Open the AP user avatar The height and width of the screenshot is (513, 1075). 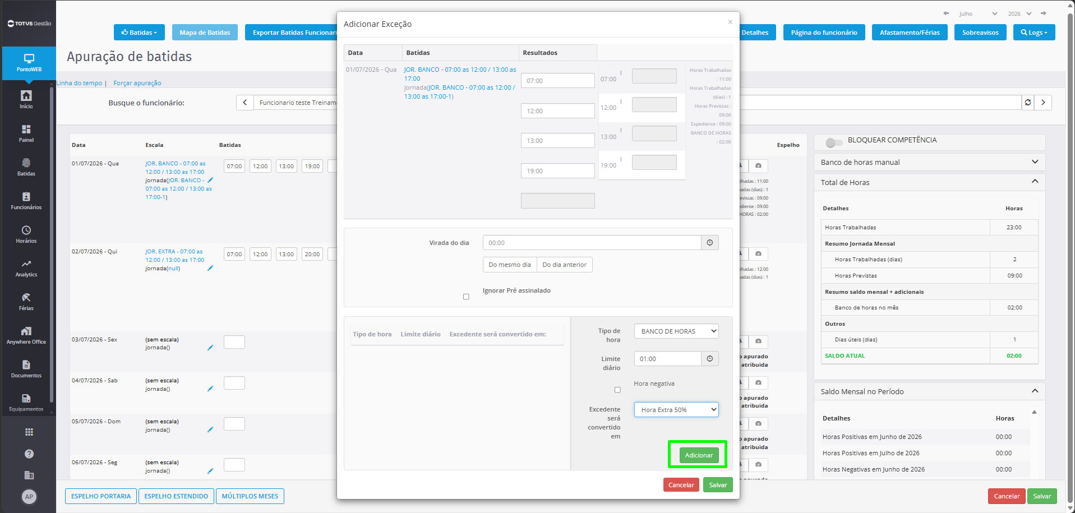point(29,496)
